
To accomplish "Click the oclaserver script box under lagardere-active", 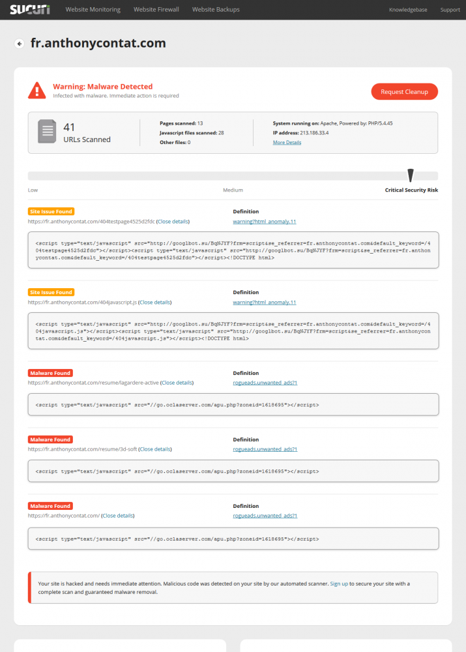I will point(233,405).
